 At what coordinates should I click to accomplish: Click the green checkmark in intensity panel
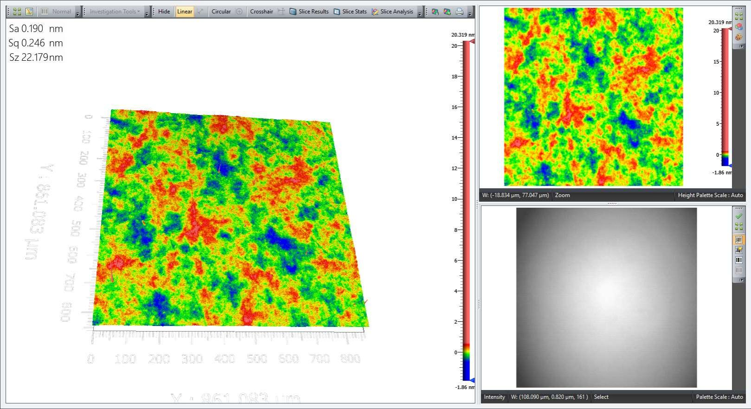(x=738, y=216)
